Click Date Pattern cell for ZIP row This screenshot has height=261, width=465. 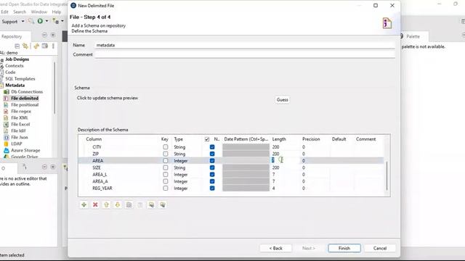[246, 154]
